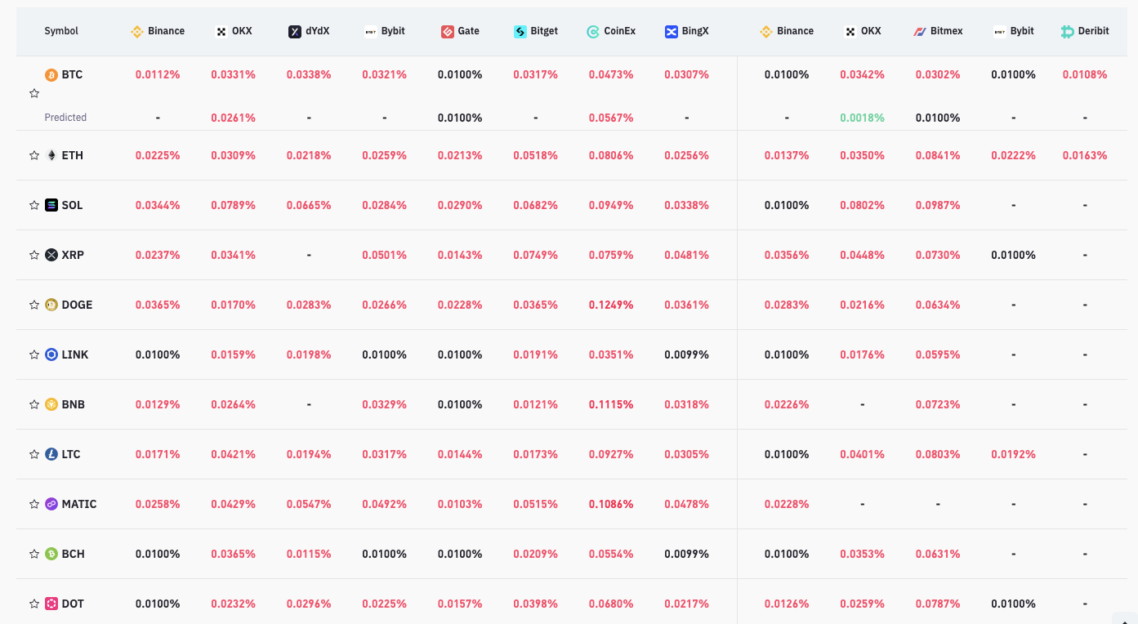Click the Ethereum coin icon

51,155
